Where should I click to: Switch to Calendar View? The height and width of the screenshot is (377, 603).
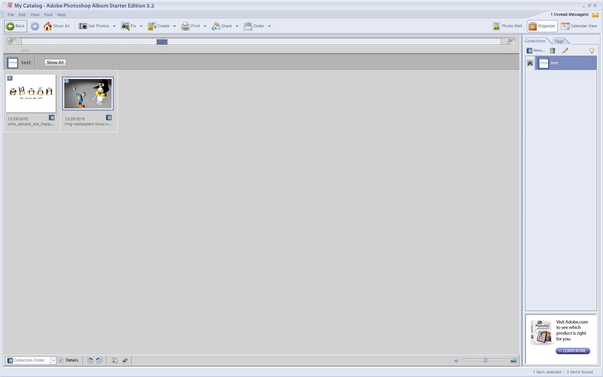click(x=579, y=26)
